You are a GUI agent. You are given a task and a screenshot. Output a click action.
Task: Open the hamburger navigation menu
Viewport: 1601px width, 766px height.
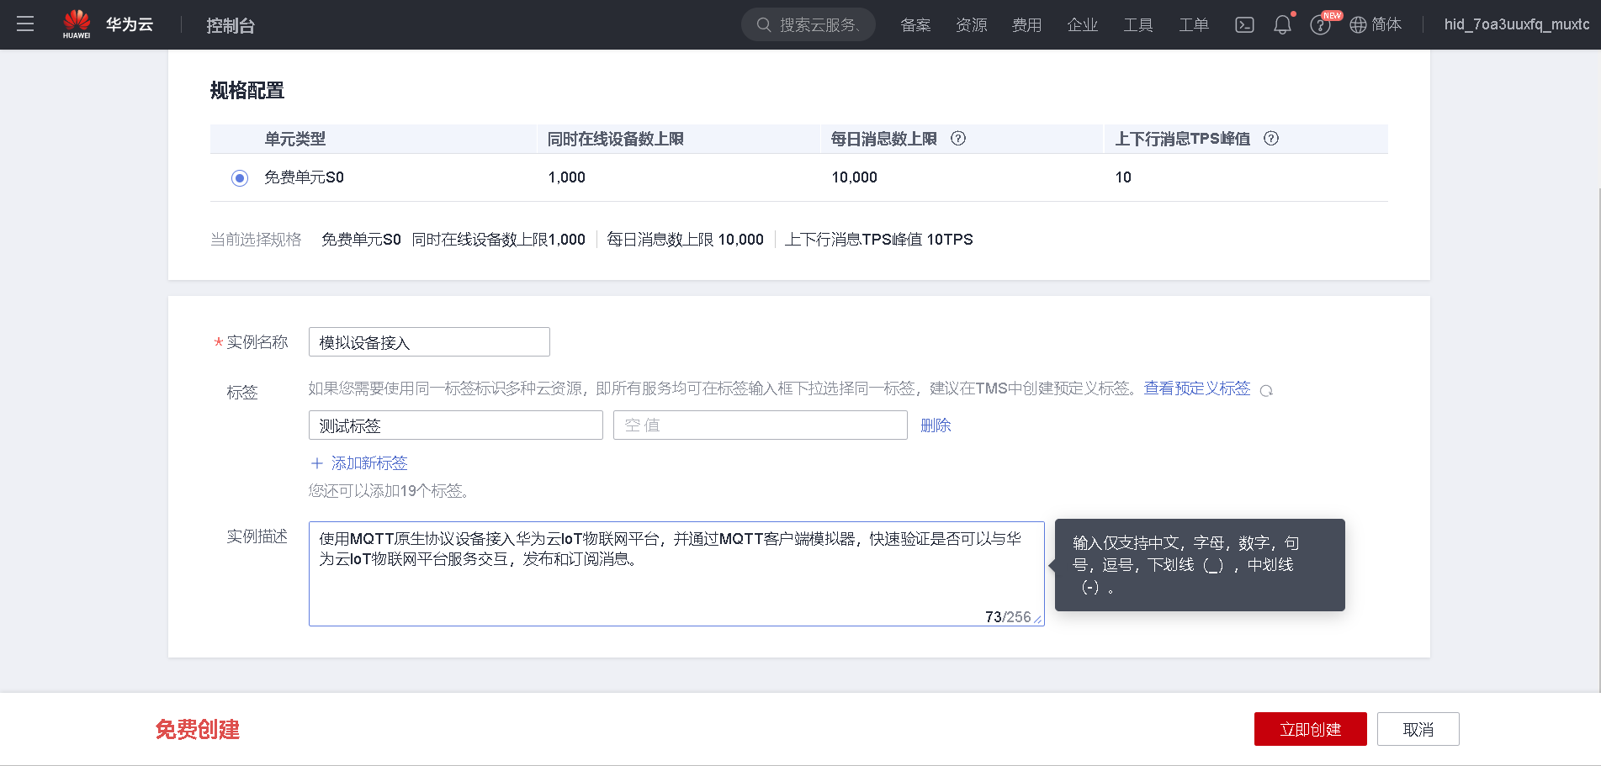[25, 24]
